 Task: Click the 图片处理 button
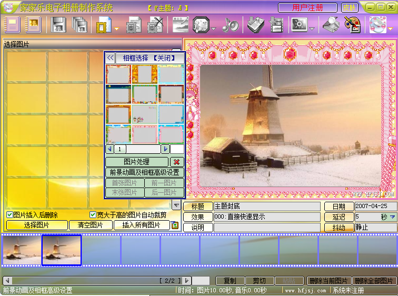coord(137,162)
